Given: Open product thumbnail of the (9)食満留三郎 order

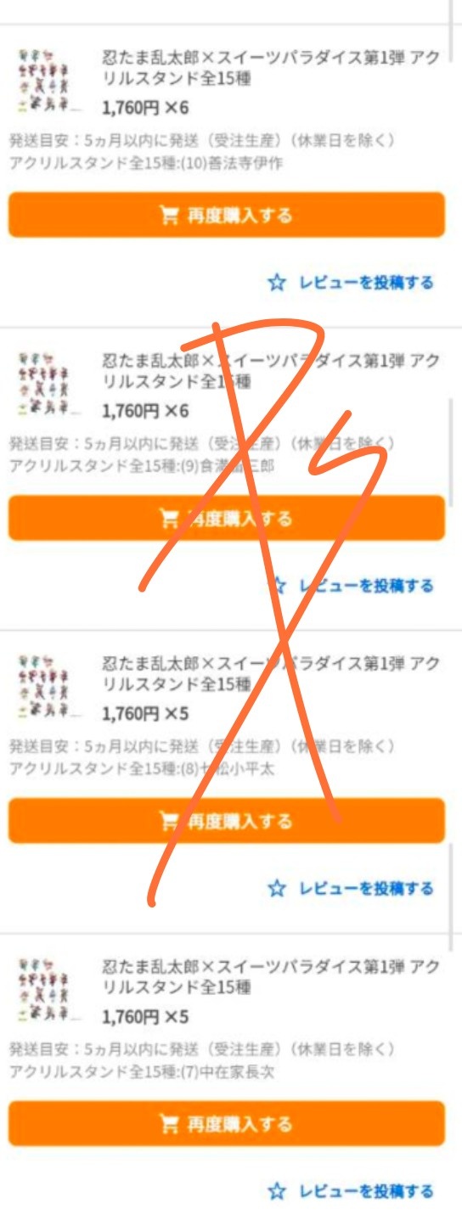Looking at the screenshot, I should 49,384.
